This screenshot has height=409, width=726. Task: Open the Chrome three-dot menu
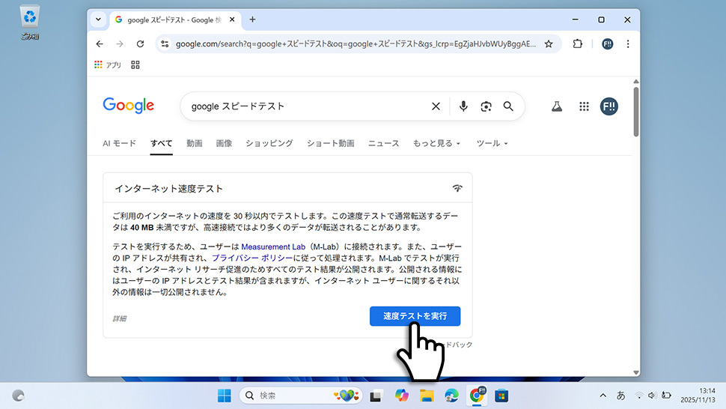click(628, 44)
